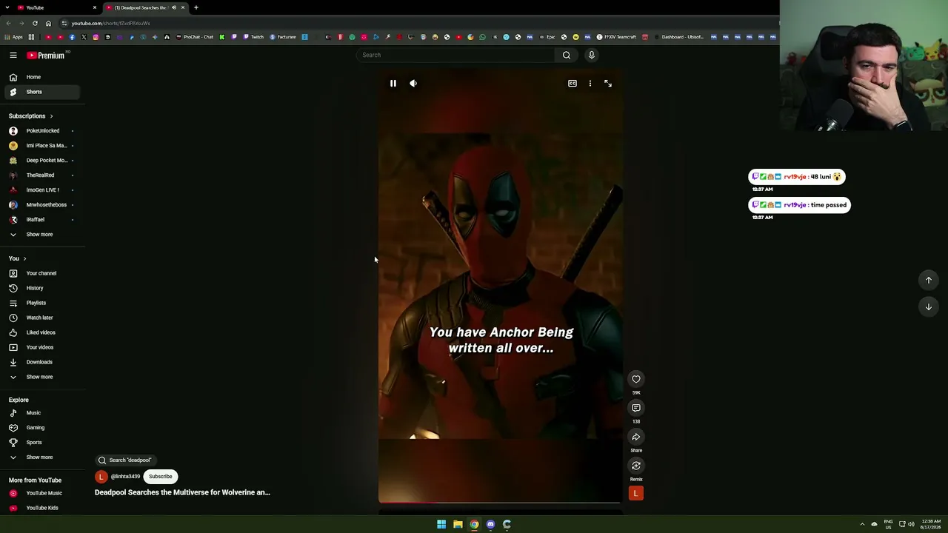Open YouTube Kids
This screenshot has width=948, height=533.
click(x=42, y=508)
